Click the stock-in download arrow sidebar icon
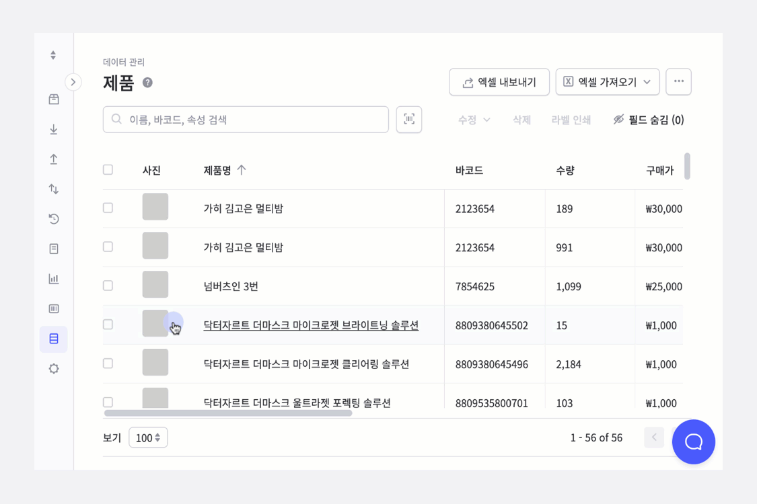 (x=53, y=129)
